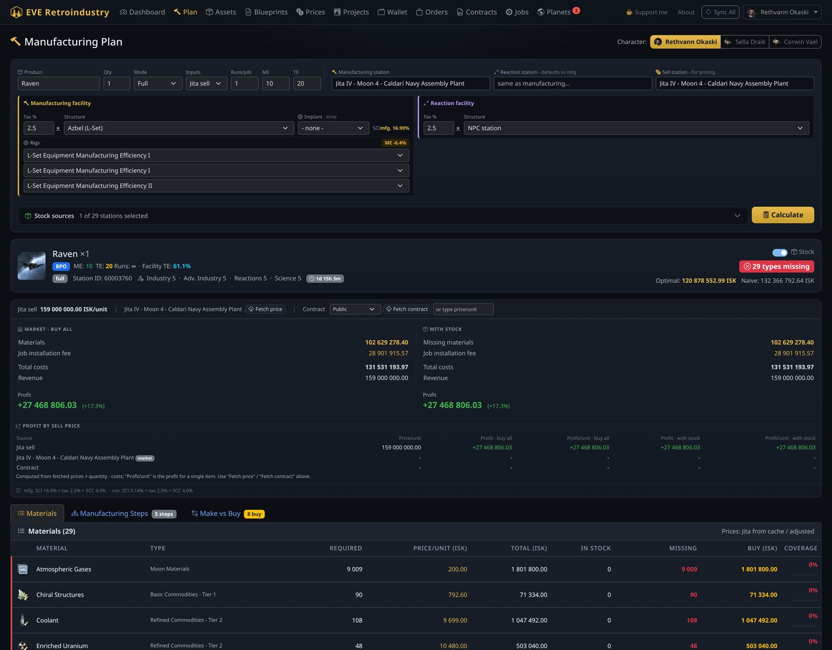Click the tax download icon beside NPC station
This screenshot has height=650, width=832.
[x=458, y=128]
